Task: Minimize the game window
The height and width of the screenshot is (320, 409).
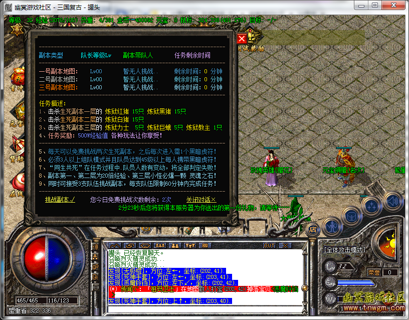Action: coord(361,6)
